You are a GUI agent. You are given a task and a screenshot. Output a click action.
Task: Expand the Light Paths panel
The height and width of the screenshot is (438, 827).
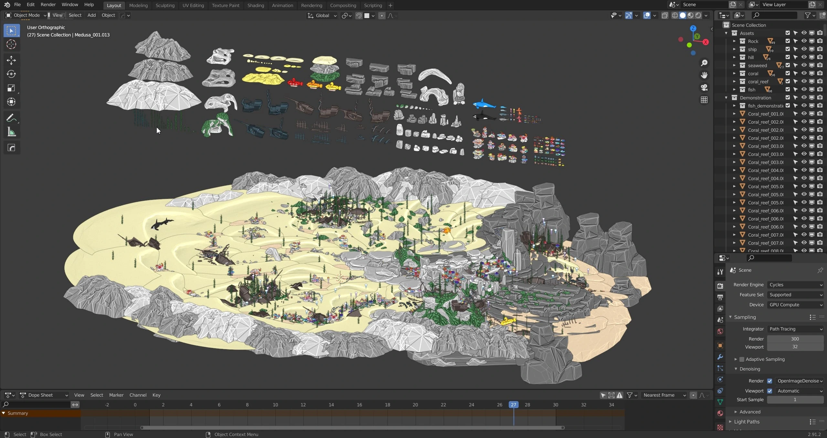pyautogui.click(x=747, y=422)
